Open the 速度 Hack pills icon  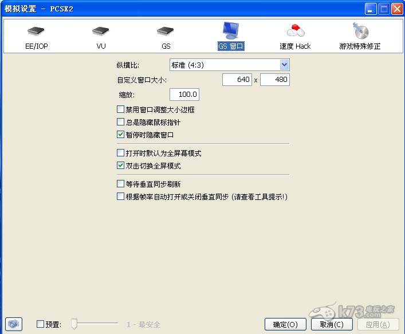pyautogui.click(x=295, y=32)
